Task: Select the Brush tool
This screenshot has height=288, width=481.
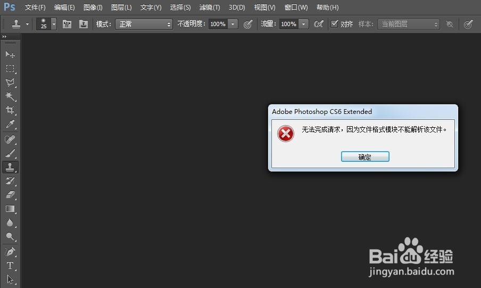Action: click(10, 153)
